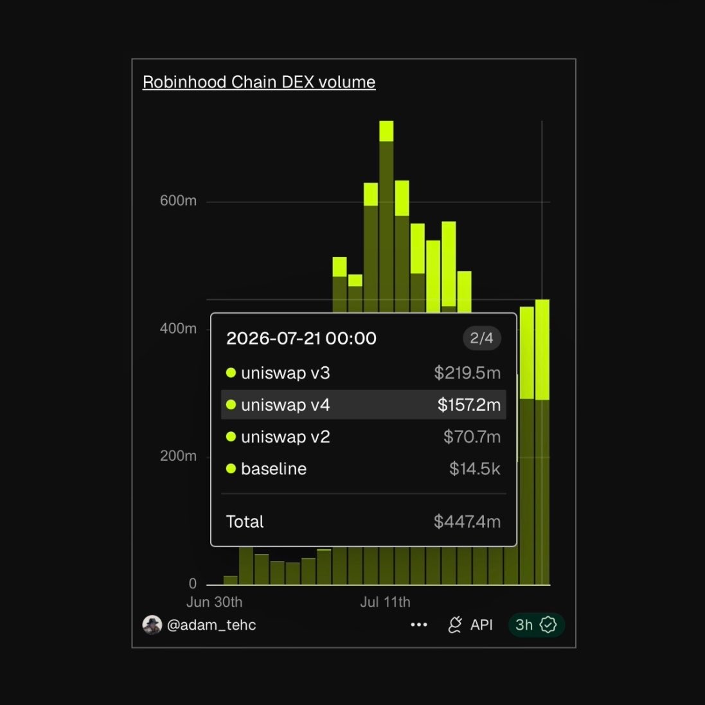
Task: Click the @adam_tehc author avatar
Action: [152, 625]
